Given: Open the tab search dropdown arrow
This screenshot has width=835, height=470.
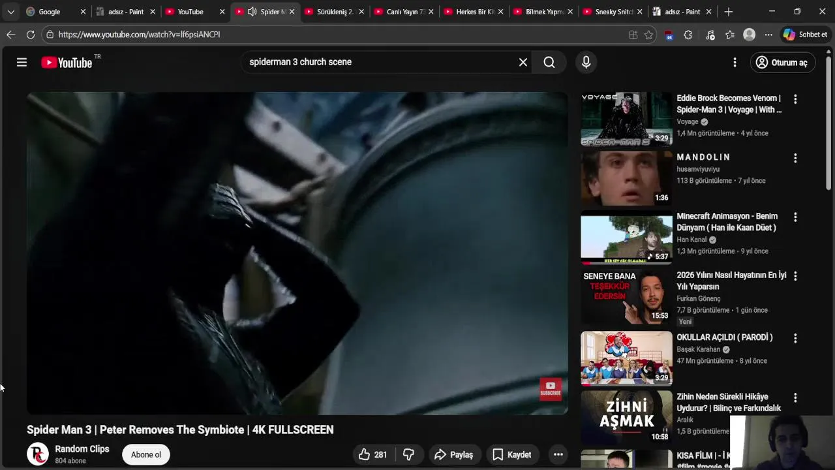Looking at the screenshot, I should coord(10,12).
